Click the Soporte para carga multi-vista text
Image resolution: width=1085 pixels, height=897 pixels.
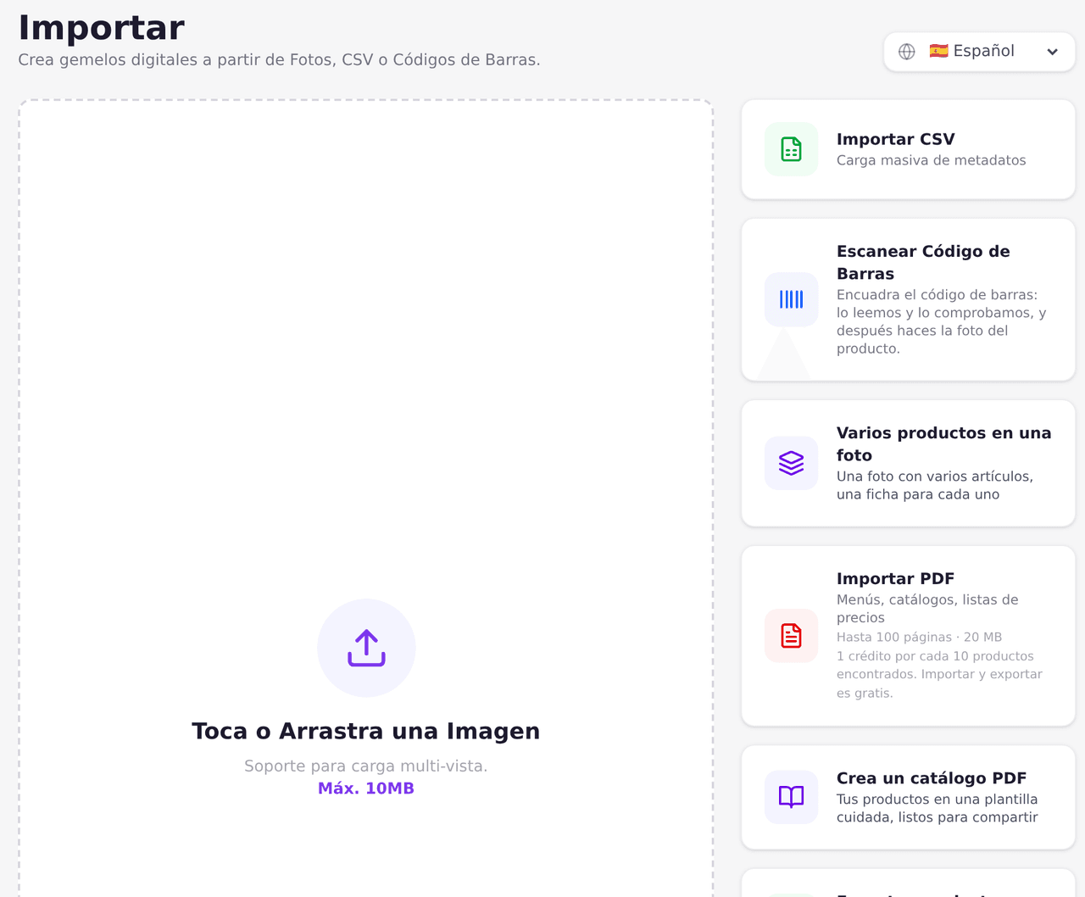point(366,766)
